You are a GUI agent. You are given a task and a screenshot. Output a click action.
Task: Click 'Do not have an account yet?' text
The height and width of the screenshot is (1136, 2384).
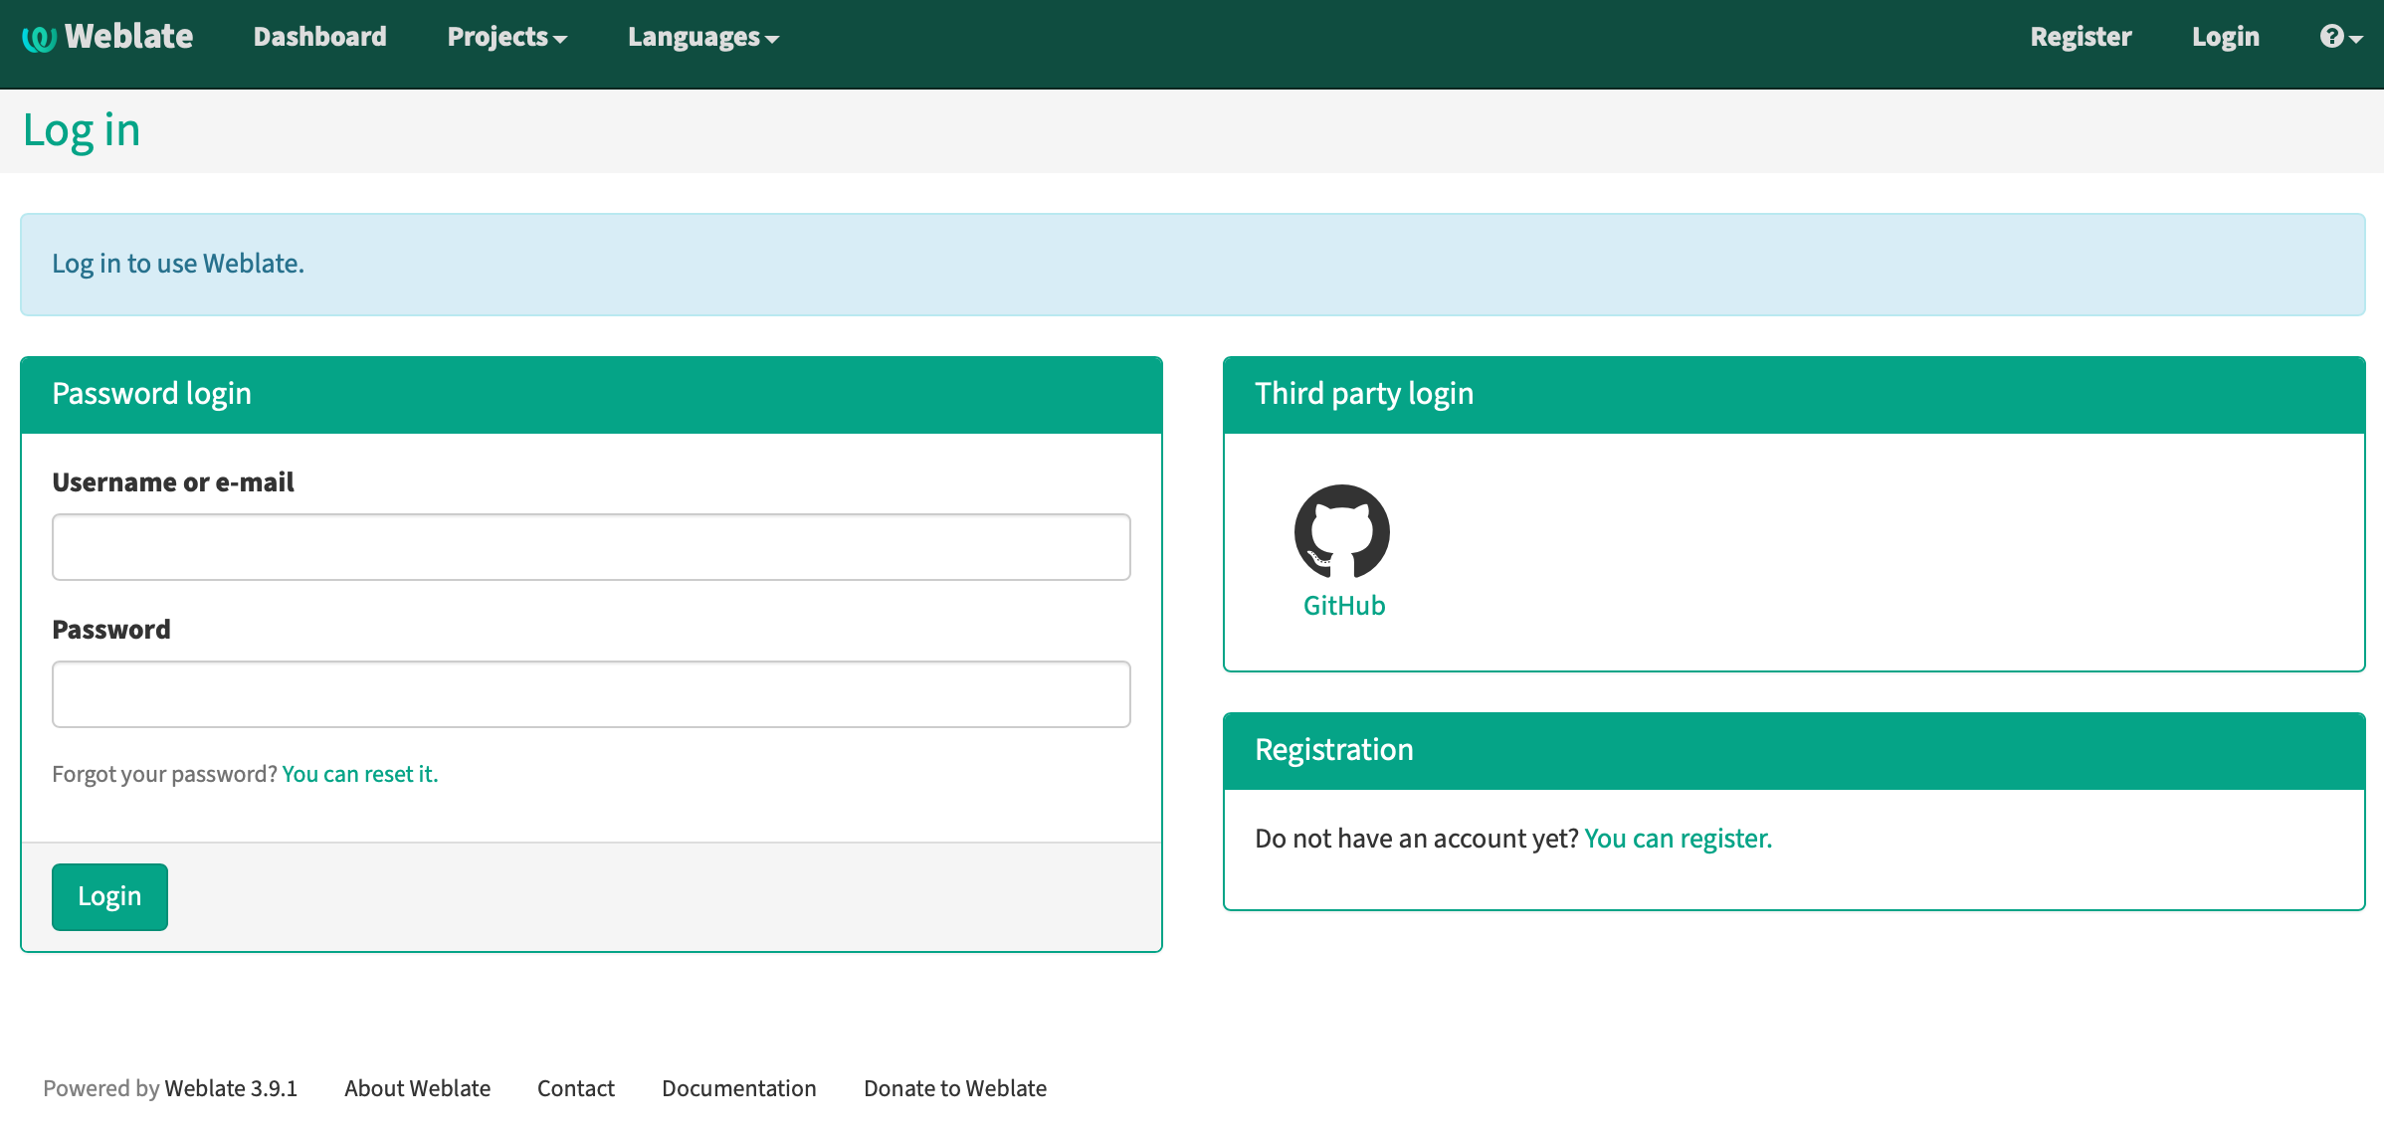coord(1417,839)
